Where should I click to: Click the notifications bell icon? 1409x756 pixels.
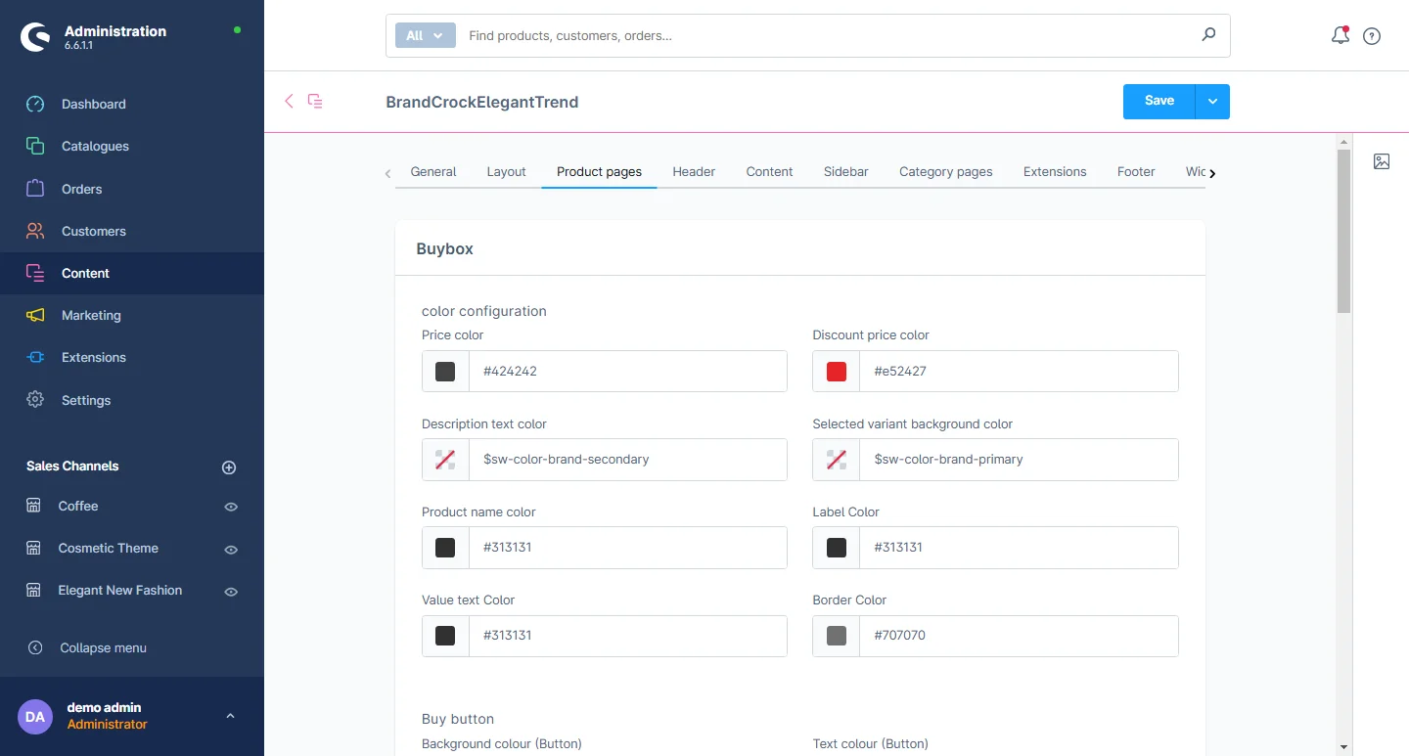coord(1340,36)
